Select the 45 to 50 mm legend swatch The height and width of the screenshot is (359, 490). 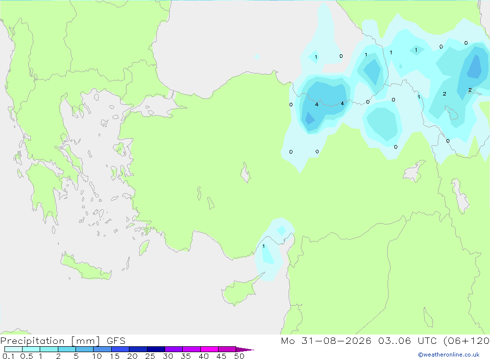coord(227,349)
